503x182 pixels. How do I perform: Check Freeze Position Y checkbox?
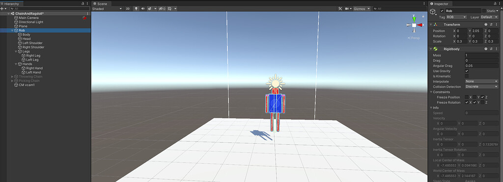click(475, 97)
